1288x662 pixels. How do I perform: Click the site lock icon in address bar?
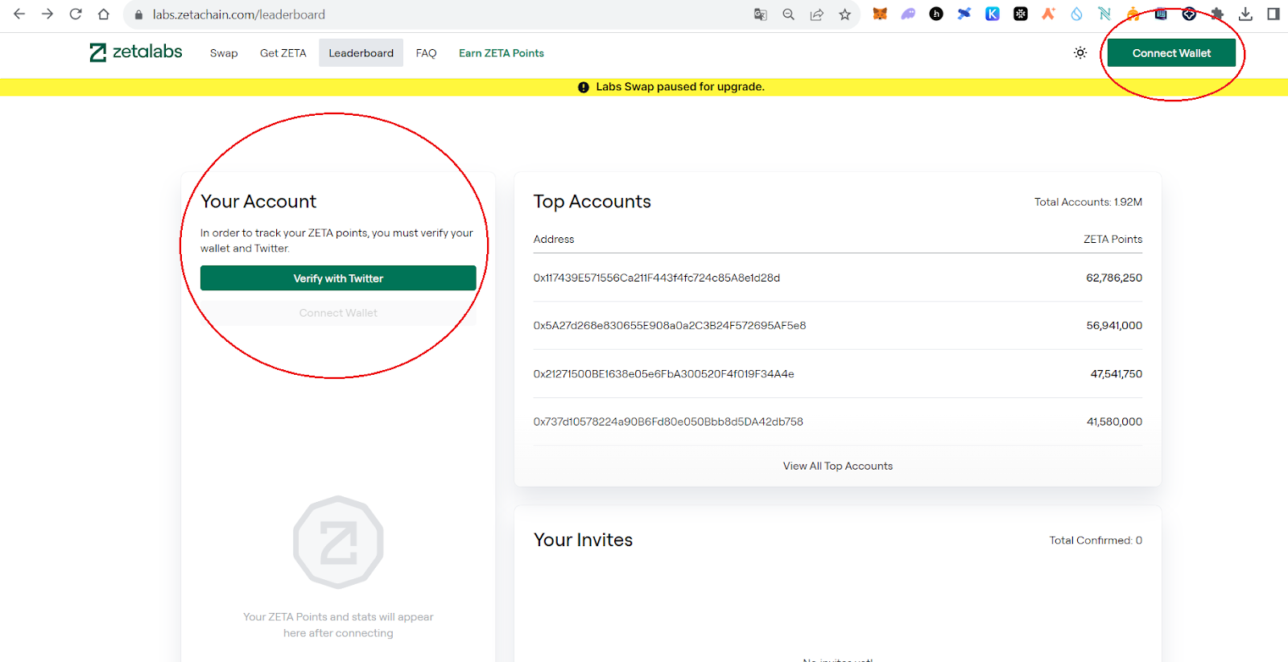coord(138,14)
